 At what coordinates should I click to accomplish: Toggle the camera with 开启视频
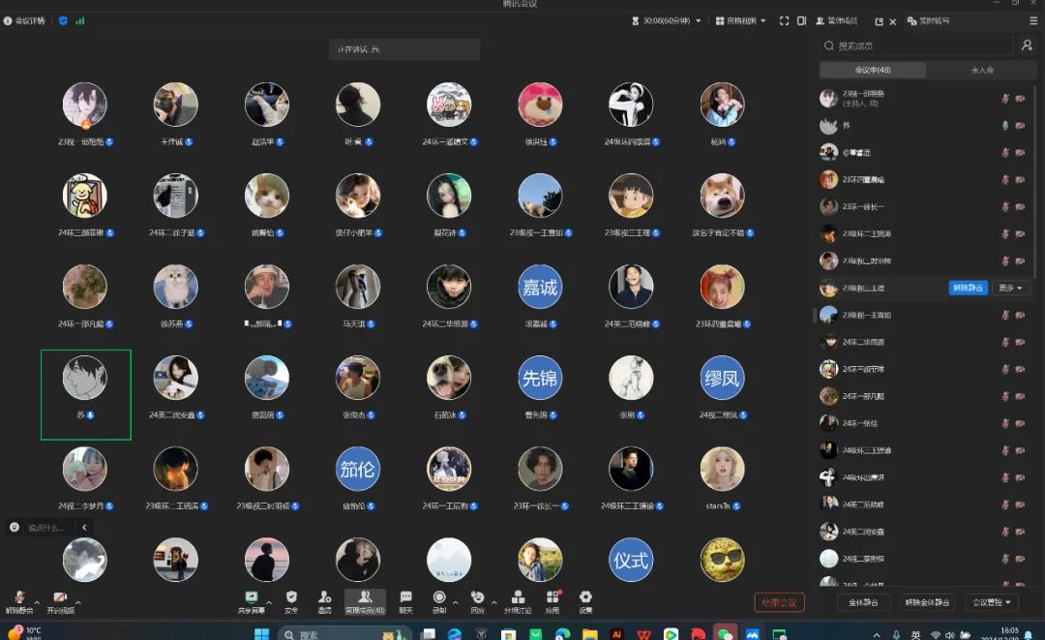point(60,598)
